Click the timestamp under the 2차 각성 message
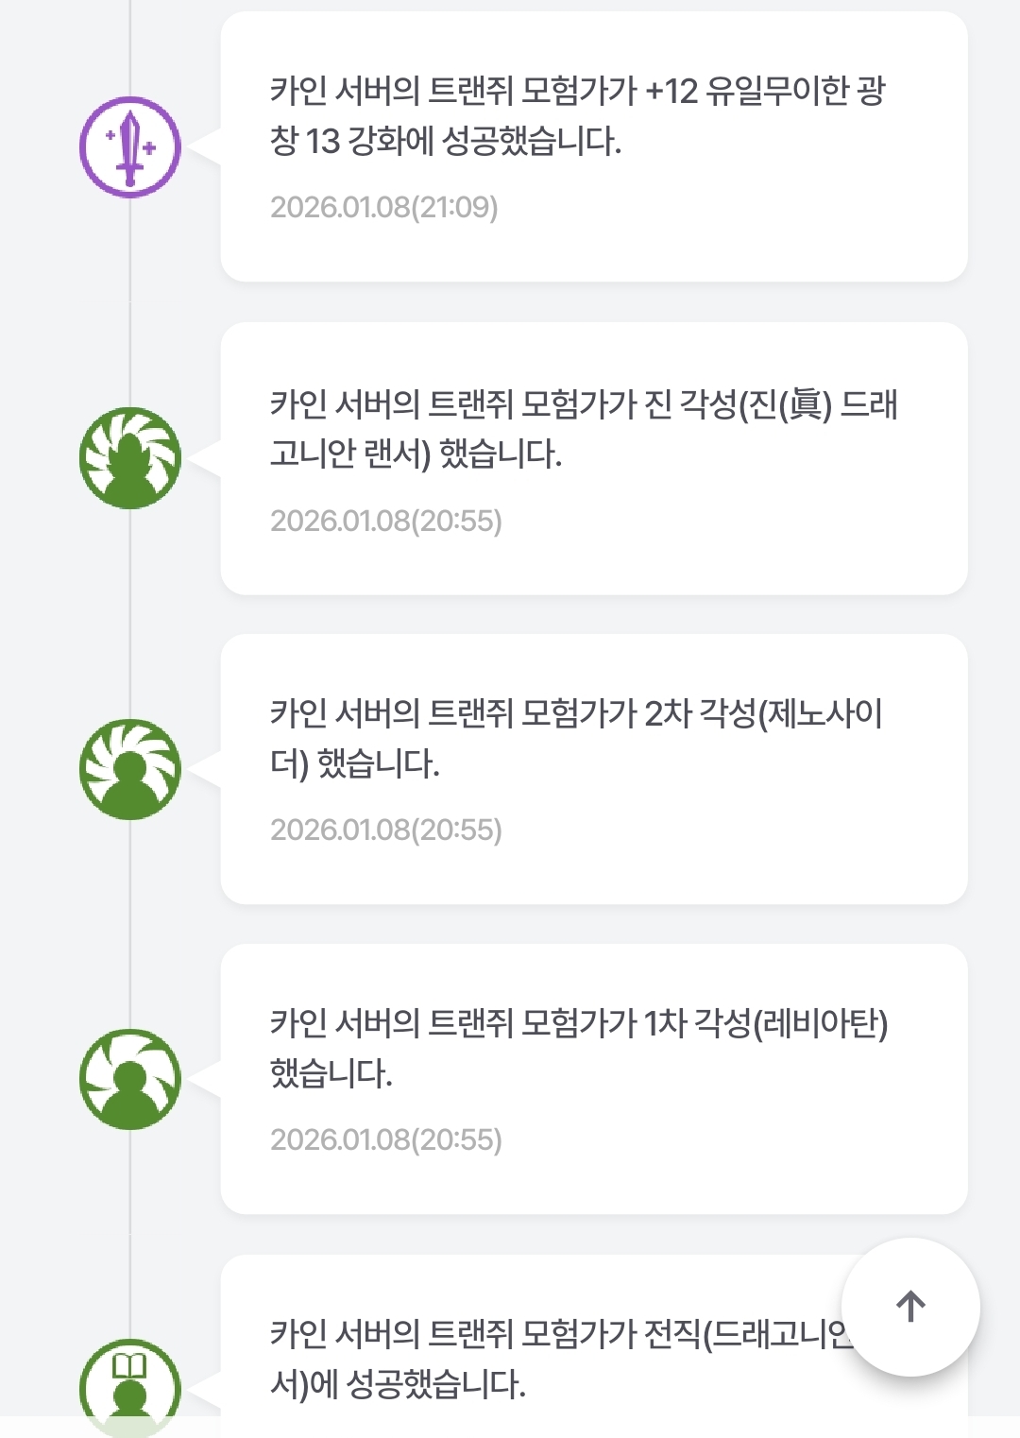This screenshot has width=1020, height=1438. click(385, 830)
